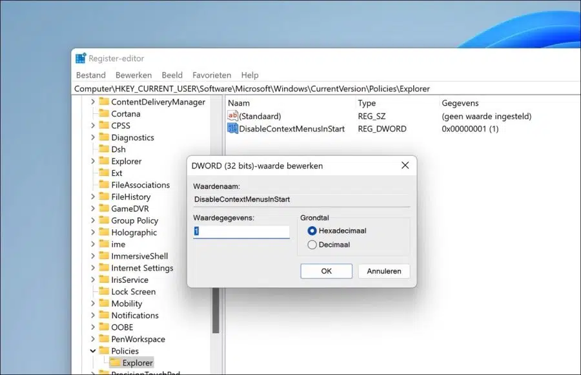Click the IrisService folder icon
The image size is (581, 375).
(x=104, y=279)
